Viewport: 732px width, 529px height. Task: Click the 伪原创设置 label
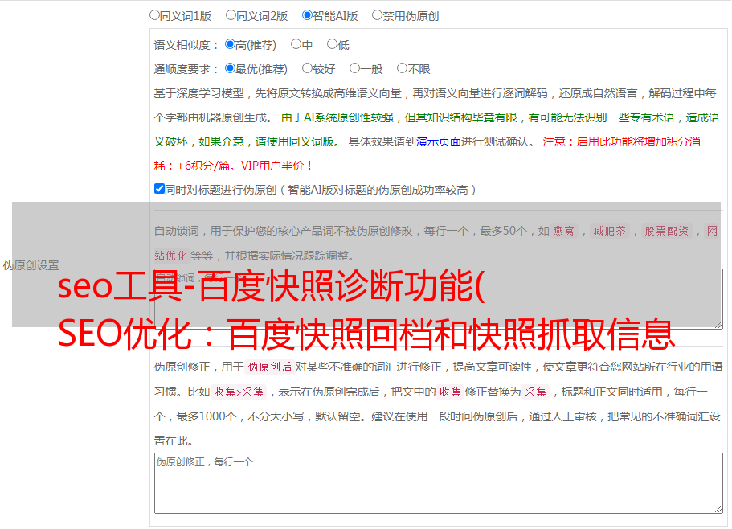coord(31,265)
